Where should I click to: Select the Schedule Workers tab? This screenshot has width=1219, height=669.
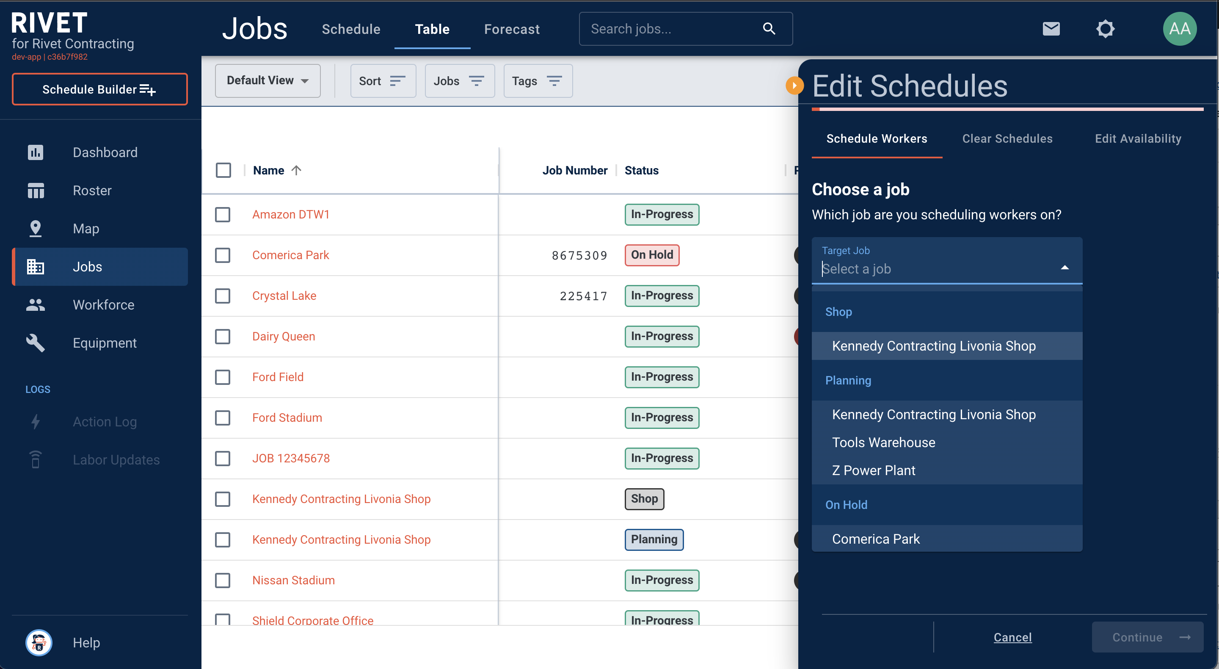point(877,139)
